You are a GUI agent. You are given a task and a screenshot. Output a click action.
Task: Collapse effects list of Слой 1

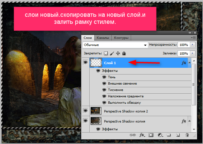click(x=189, y=63)
